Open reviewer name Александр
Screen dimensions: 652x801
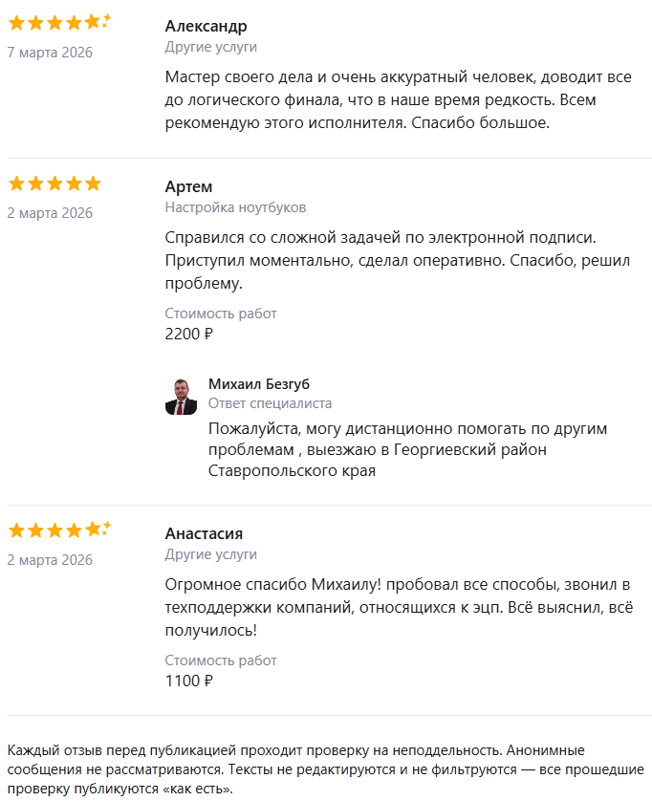206,26
